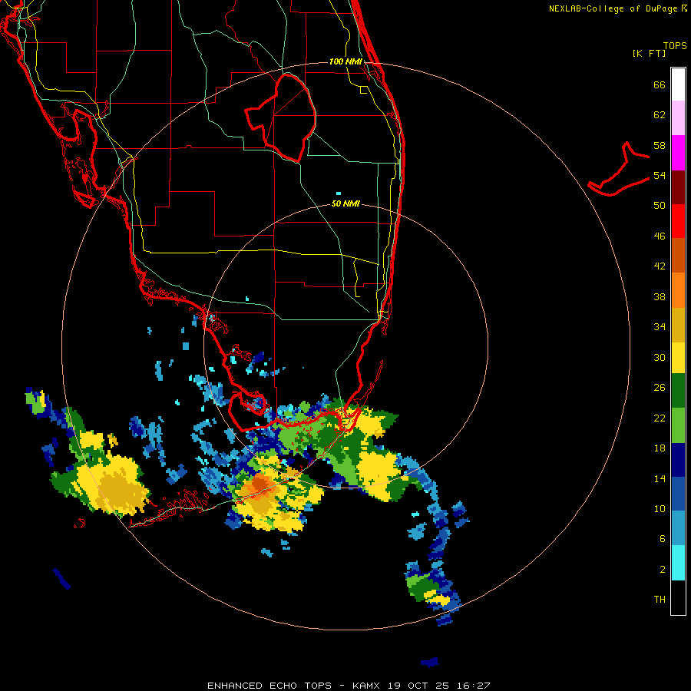Click the bright red legend swatch

[678, 221]
